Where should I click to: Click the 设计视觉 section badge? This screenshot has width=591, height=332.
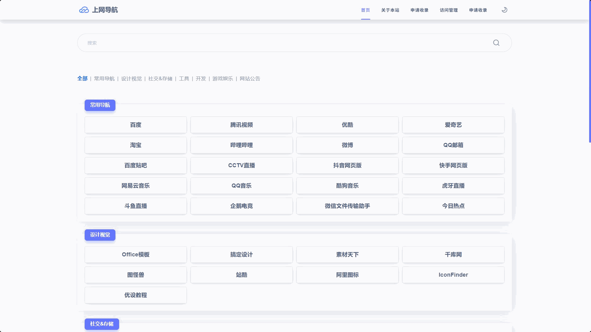tap(100, 235)
